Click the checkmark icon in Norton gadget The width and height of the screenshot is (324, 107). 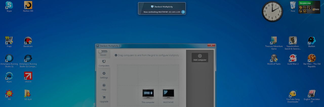(305, 11)
